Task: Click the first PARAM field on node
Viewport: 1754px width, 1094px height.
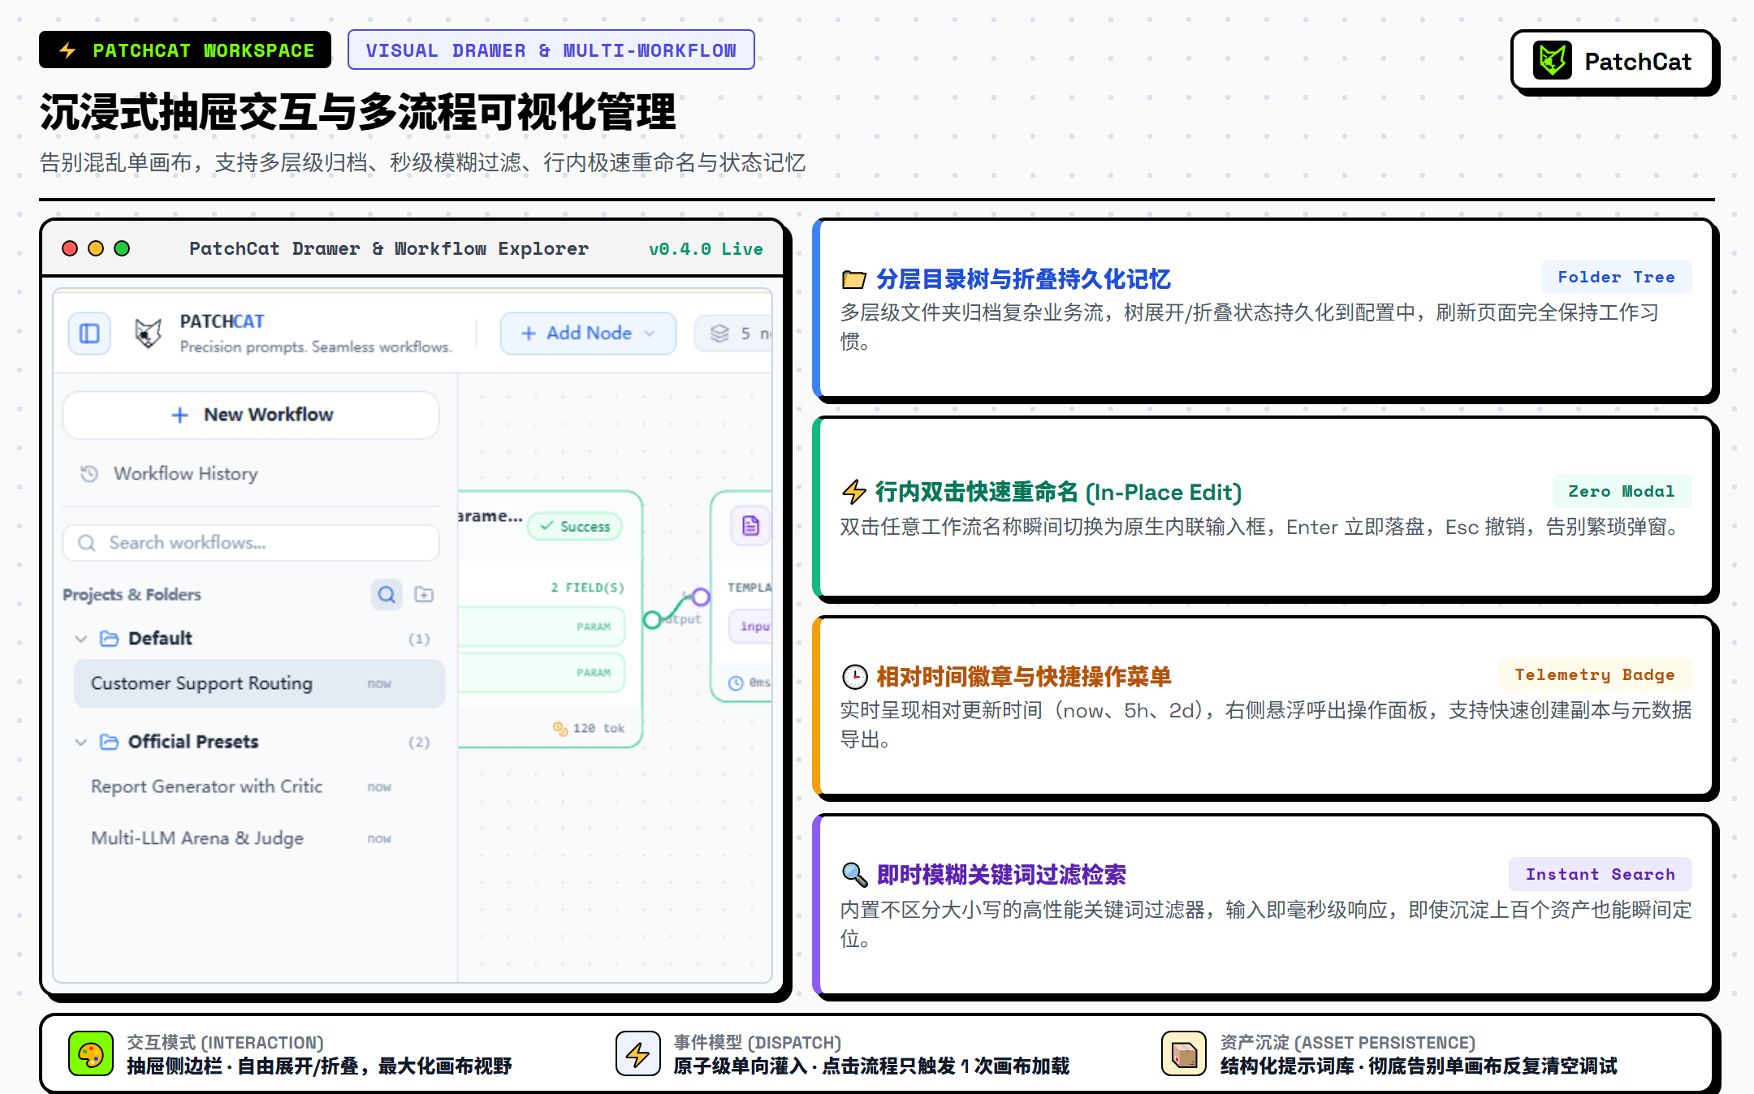Action: (x=542, y=627)
